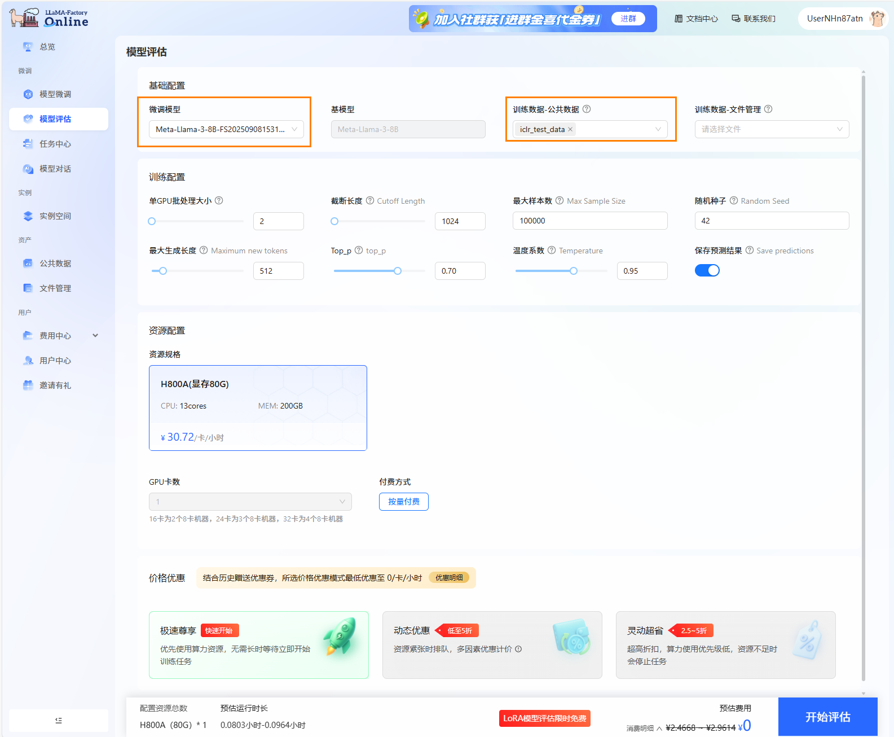Open the 微调模型 dropdown
The height and width of the screenshot is (737, 894).
tap(226, 129)
